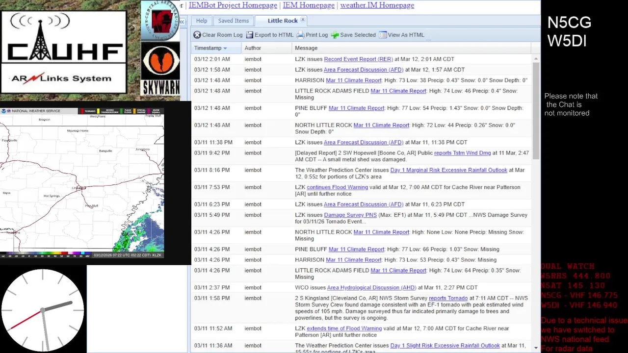
Task: Click the Central Arkansas round emblem logo
Action: 160,20
